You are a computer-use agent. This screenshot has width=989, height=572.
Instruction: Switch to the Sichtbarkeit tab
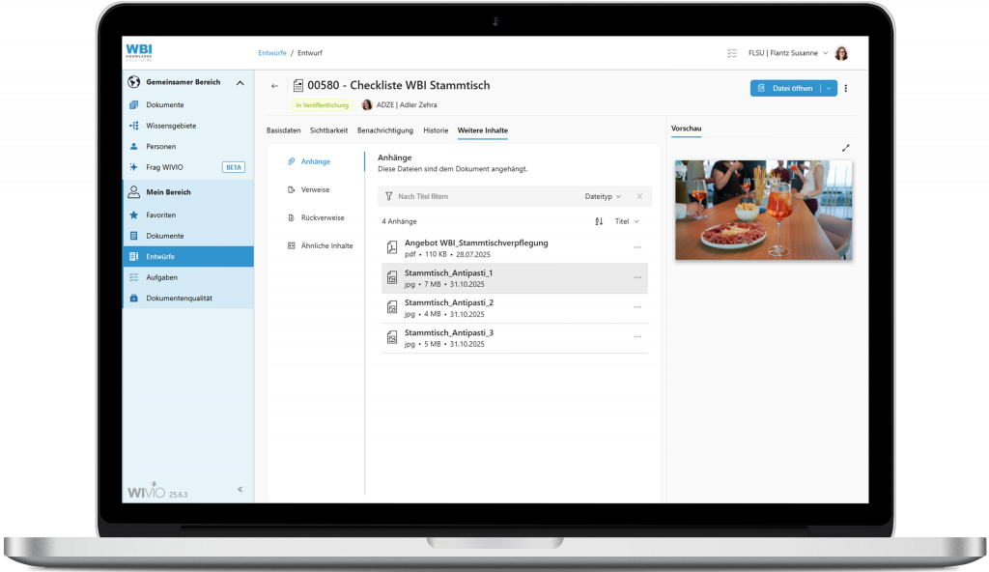point(328,130)
